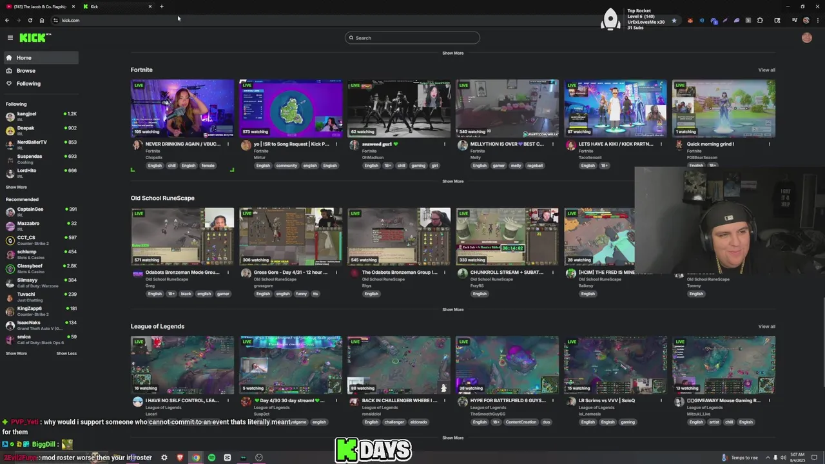The width and height of the screenshot is (825, 464).
Task: Open recommended channel Classybeef
Action: 41,267
